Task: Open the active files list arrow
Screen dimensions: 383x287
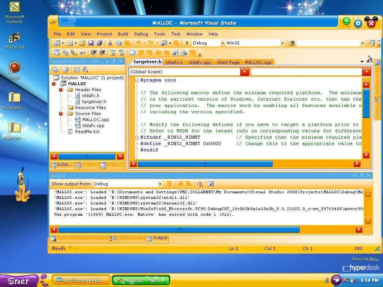Action: point(362,62)
